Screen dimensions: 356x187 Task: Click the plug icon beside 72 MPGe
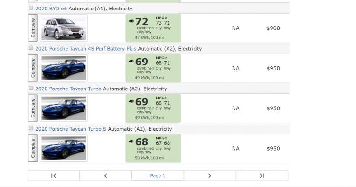pyautogui.click(x=131, y=21)
